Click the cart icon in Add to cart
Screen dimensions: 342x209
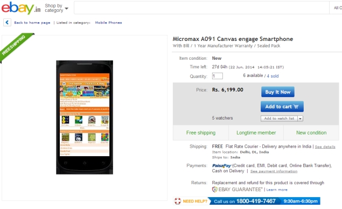click(x=296, y=107)
